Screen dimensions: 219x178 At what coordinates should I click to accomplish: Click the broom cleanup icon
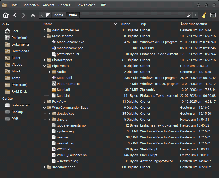tap(204, 15)
